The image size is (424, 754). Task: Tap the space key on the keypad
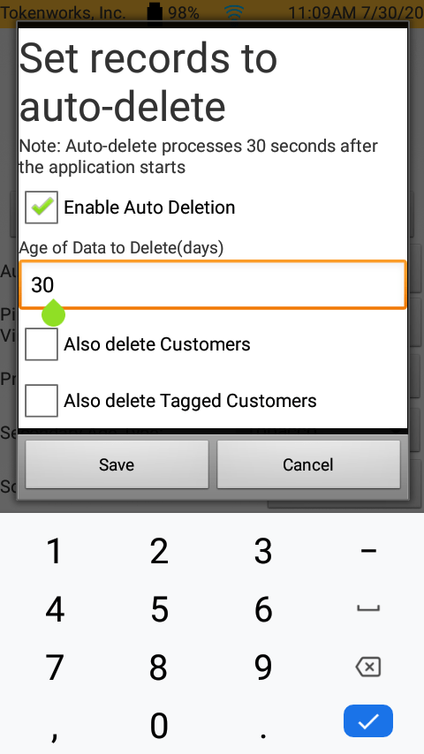(368, 609)
